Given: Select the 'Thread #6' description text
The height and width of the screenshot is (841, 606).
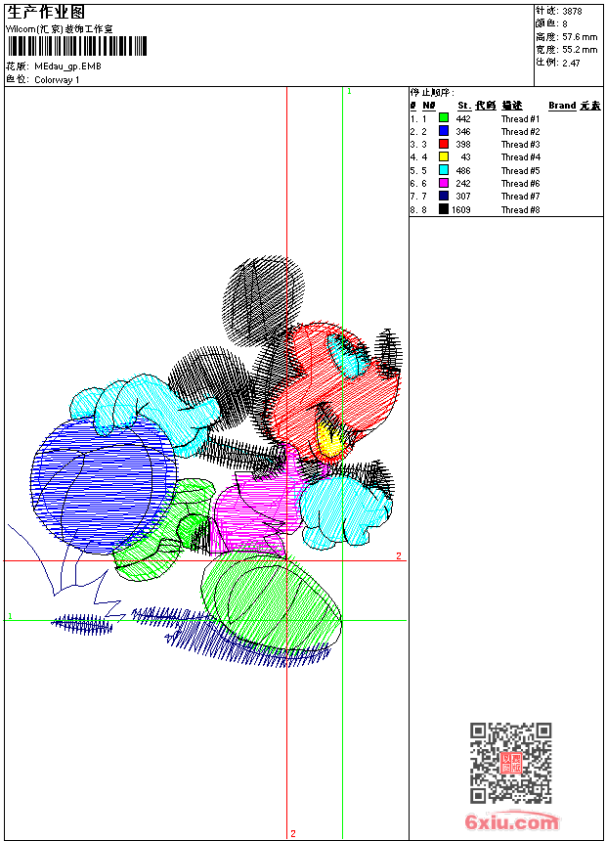Looking at the screenshot, I should tap(520, 184).
